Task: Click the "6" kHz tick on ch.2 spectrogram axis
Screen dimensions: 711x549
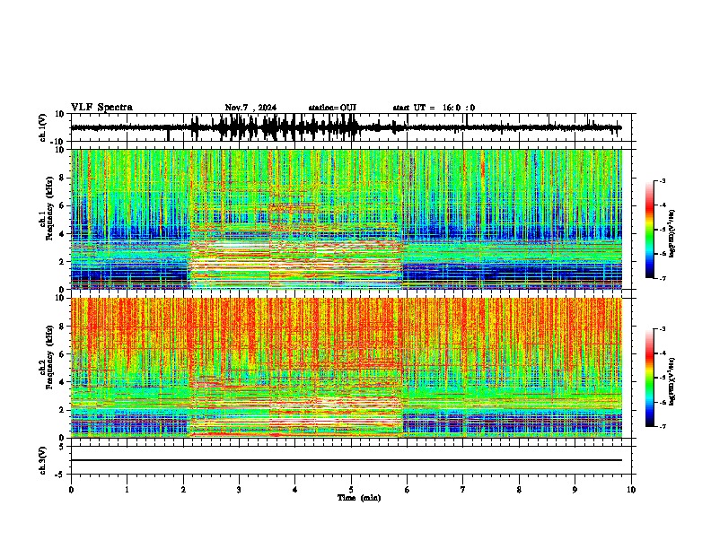Action: [63, 353]
